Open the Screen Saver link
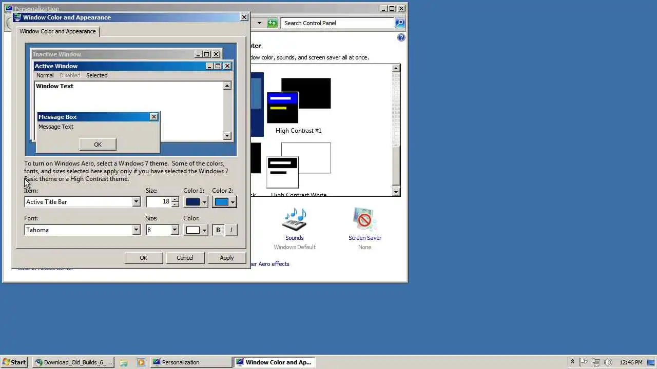The height and width of the screenshot is (369, 657). click(365, 238)
